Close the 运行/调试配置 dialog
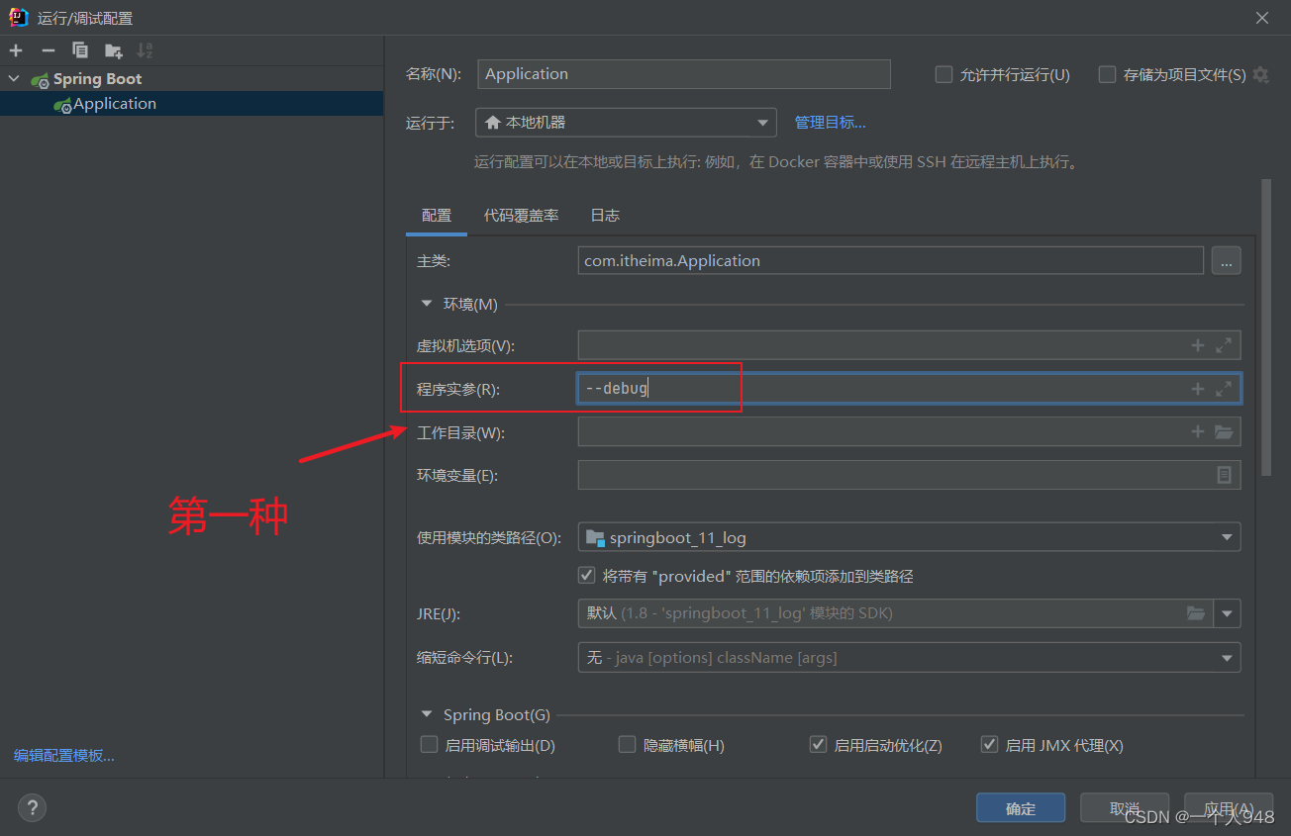Screen dimensions: 1291x836 coord(1262,18)
